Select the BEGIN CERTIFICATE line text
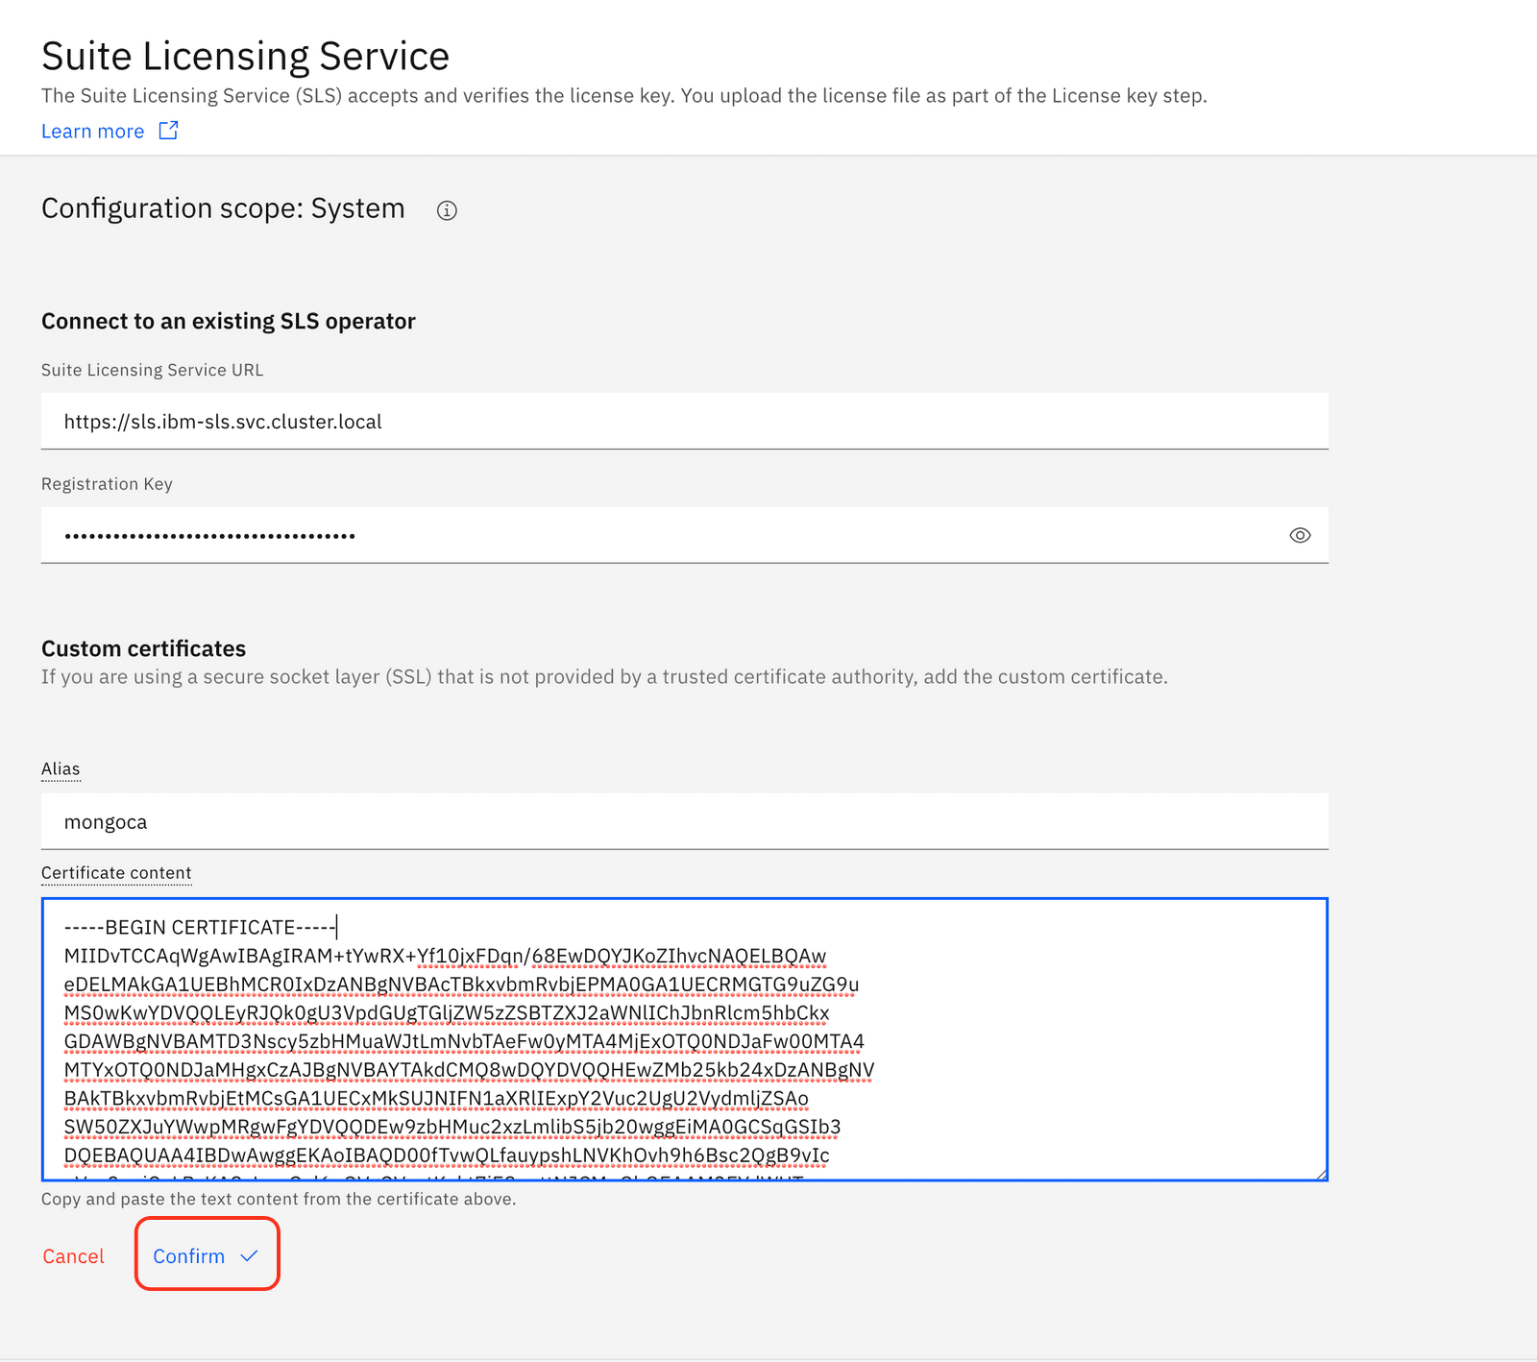The image size is (1537, 1362). pyautogui.click(x=197, y=927)
